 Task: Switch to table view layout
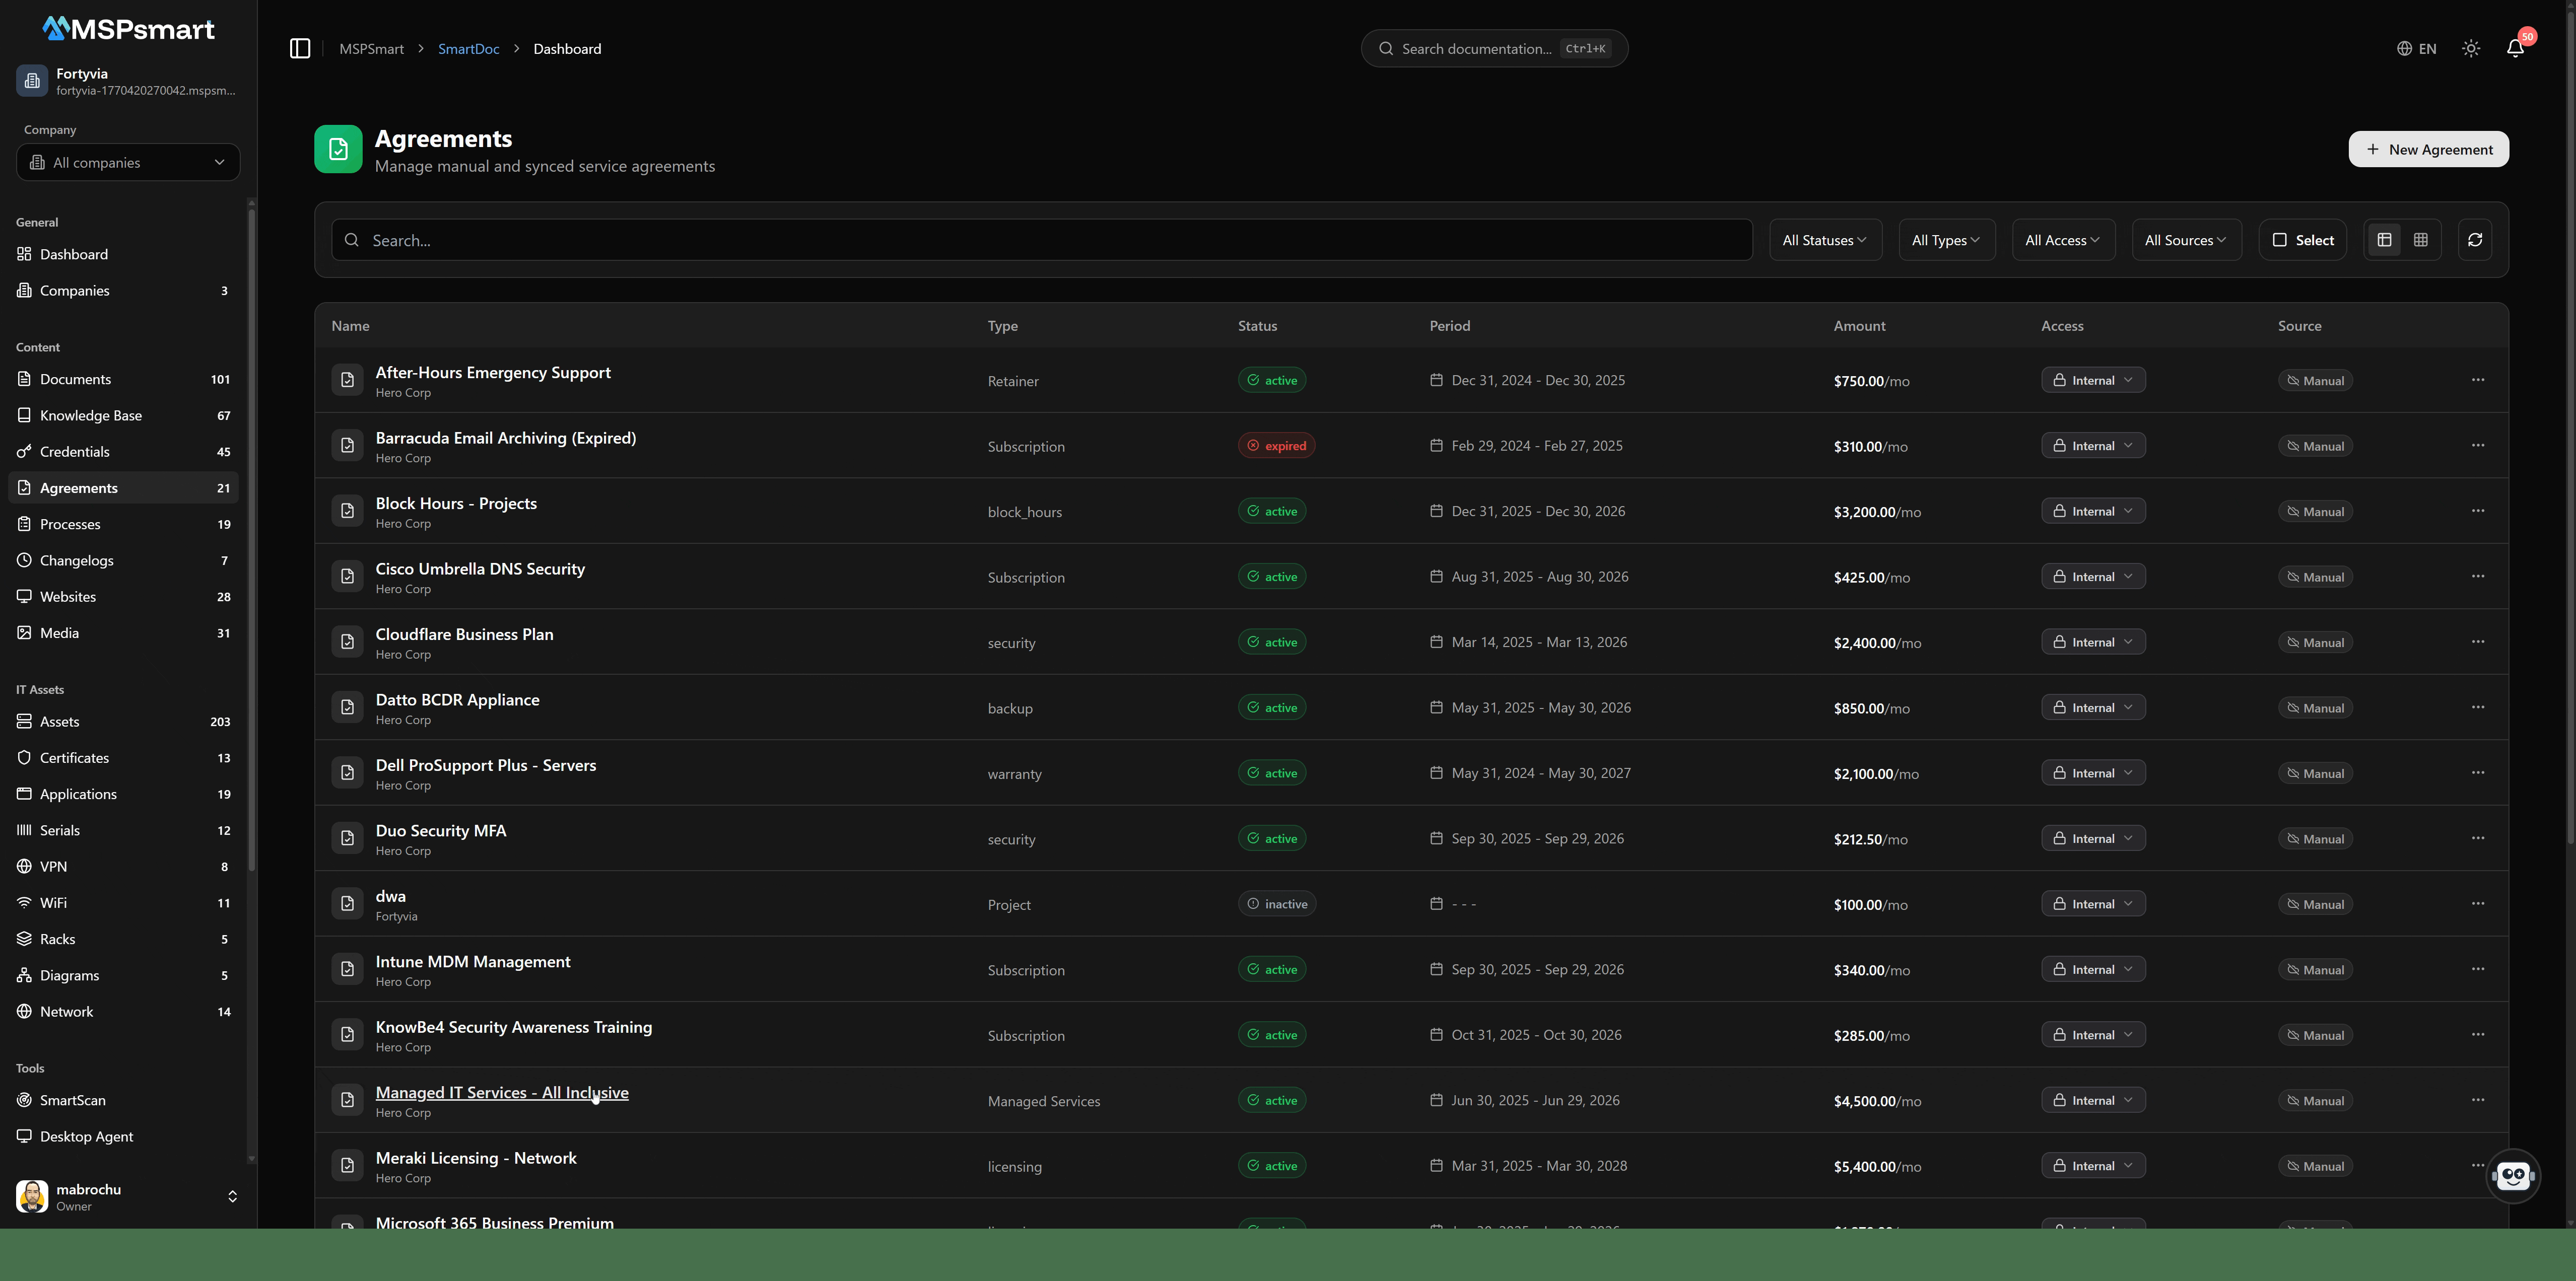click(2385, 240)
